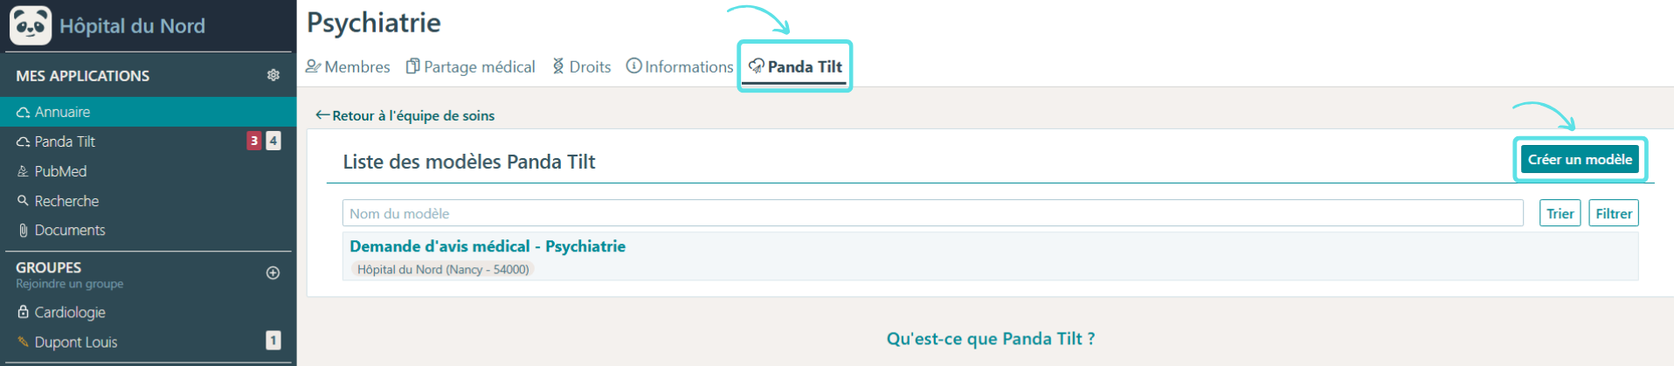The width and height of the screenshot is (1674, 366).
Task: Click the Dupont Louis notification badge
Action: click(x=273, y=341)
